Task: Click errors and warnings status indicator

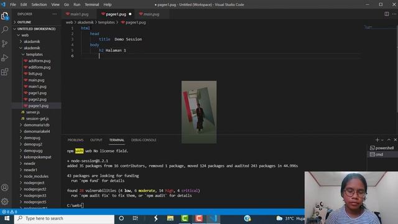Action: point(10,212)
